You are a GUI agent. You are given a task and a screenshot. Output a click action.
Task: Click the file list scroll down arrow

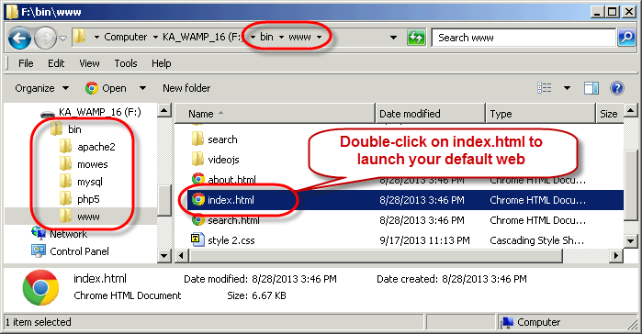631,240
